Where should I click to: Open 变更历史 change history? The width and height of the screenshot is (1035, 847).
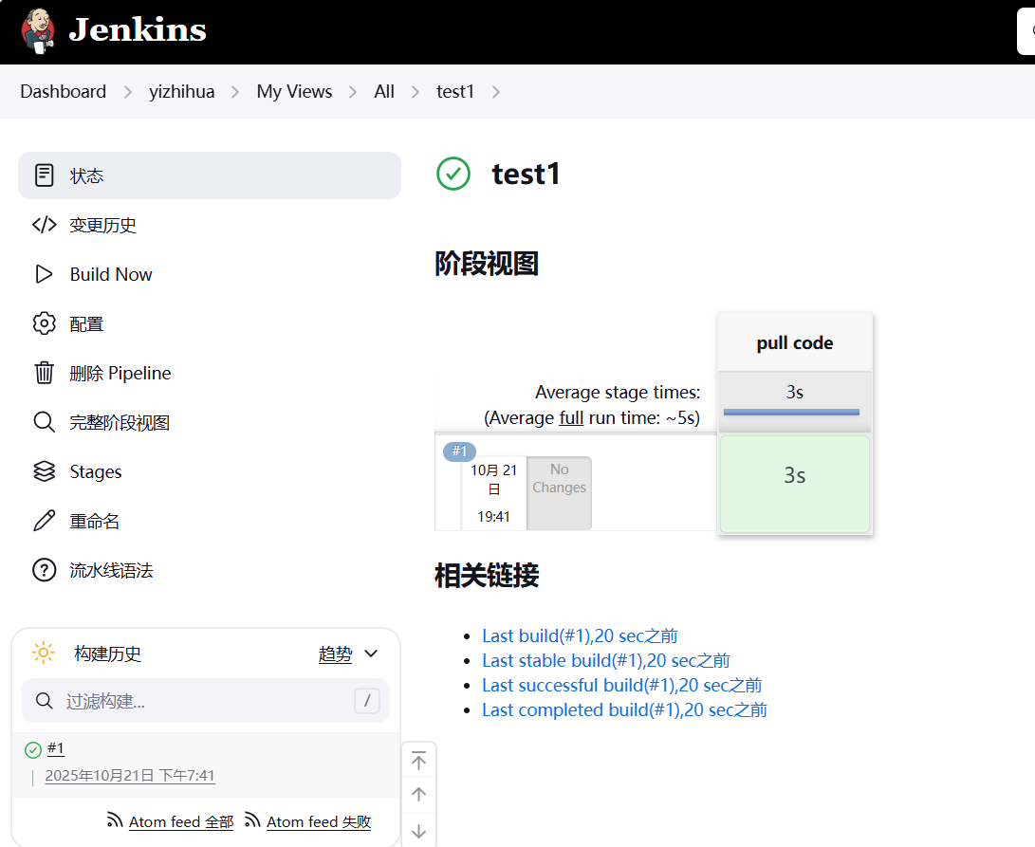(x=103, y=225)
